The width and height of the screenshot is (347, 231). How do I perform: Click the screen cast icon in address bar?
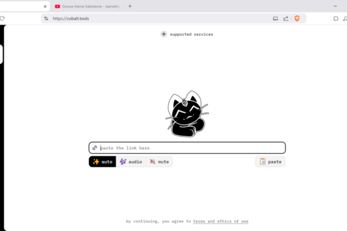click(275, 18)
